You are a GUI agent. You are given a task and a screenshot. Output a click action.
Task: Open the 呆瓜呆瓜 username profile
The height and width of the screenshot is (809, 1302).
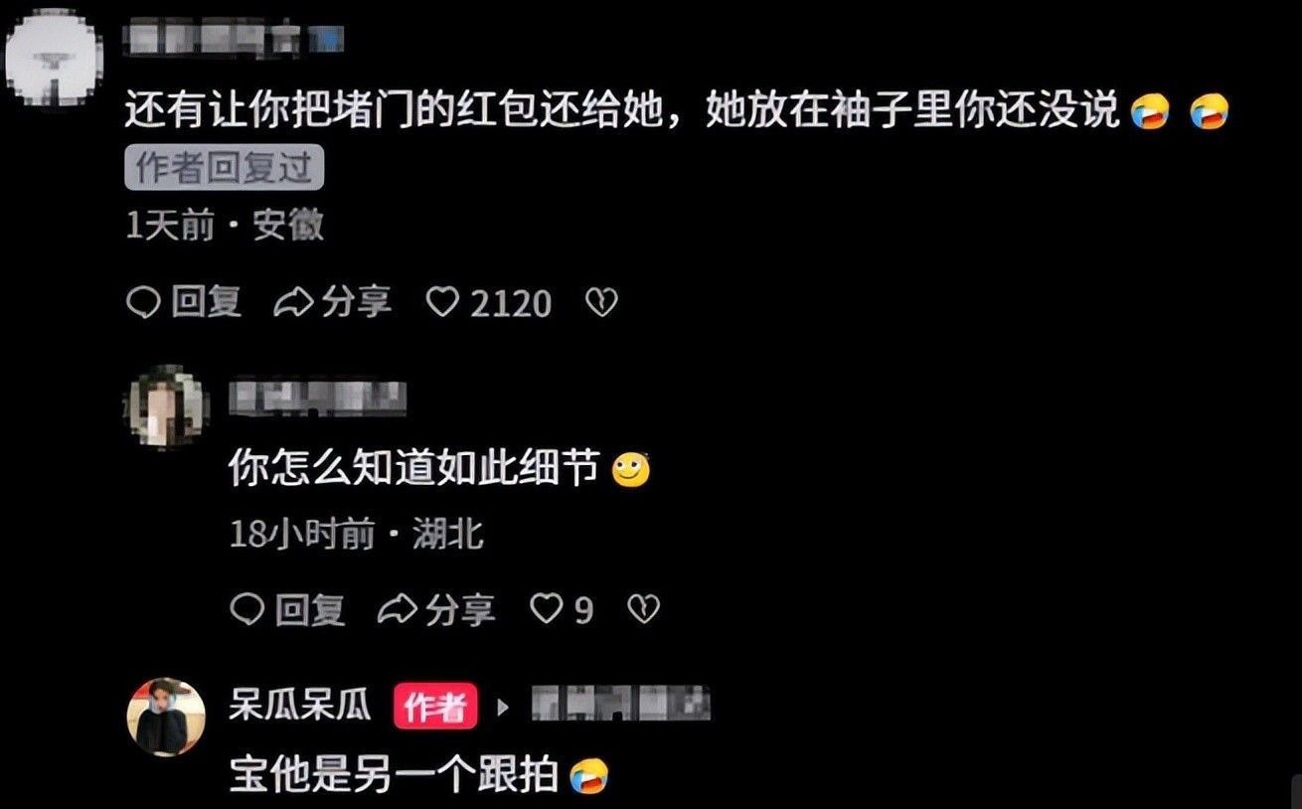pyautogui.click(x=300, y=706)
